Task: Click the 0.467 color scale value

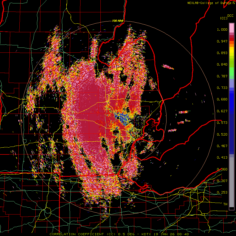Action: [222, 146]
